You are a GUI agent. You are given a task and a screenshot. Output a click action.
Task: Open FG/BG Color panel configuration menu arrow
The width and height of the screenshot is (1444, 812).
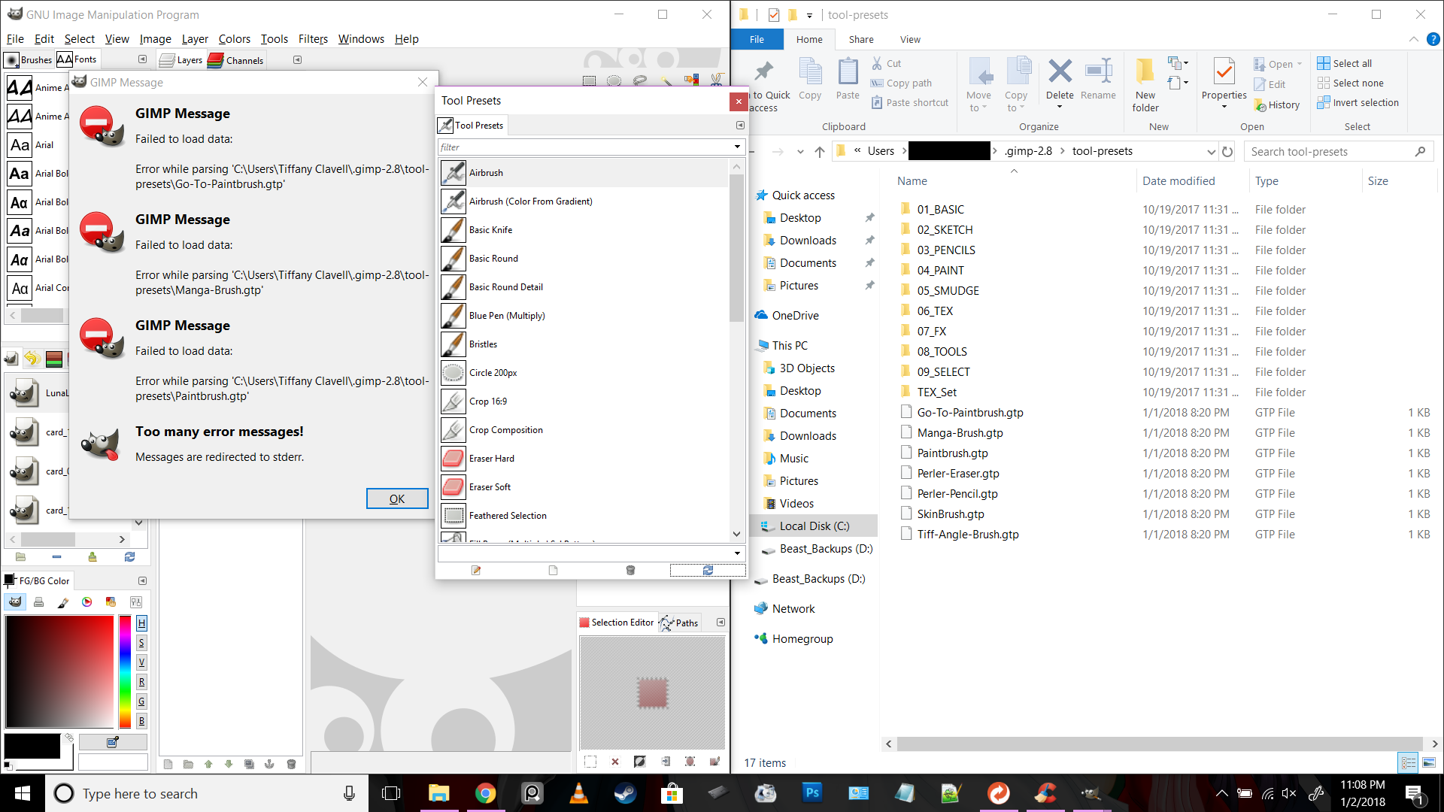coord(142,581)
